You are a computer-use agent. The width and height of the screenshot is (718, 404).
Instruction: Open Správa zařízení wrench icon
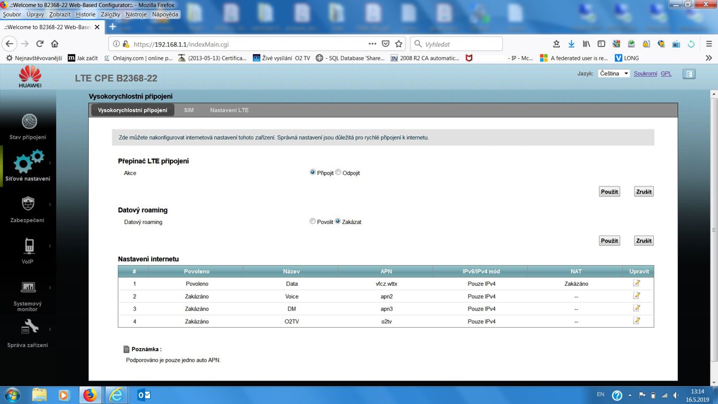[29, 327]
